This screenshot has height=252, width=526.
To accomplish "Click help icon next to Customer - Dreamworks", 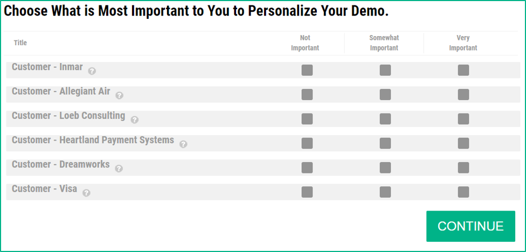I will tap(119, 169).
